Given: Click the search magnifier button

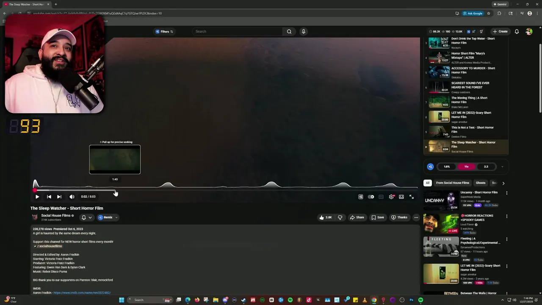Looking at the screenshot, I should coord(289,31).
